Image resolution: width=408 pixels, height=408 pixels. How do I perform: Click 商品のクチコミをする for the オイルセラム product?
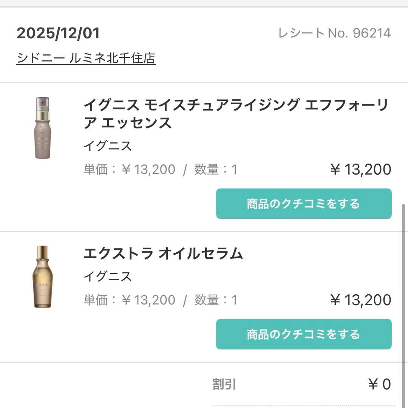(x=303, y=334)
